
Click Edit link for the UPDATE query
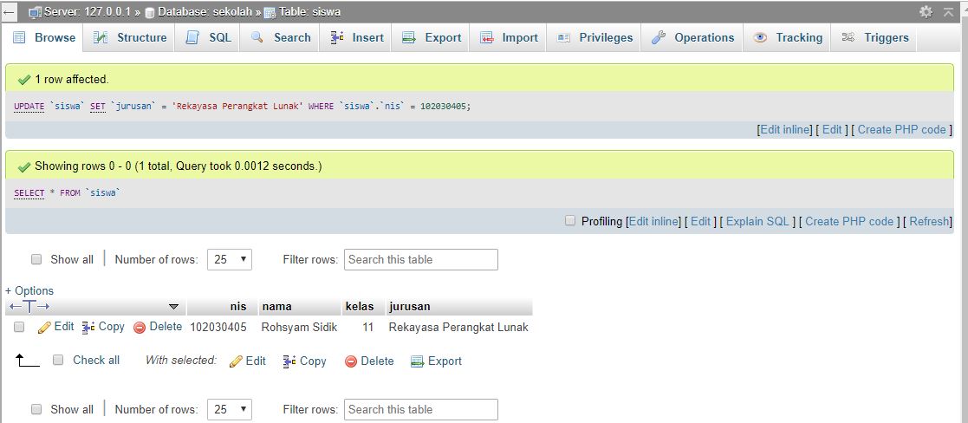pyautogui.click(x=832, y=130)
